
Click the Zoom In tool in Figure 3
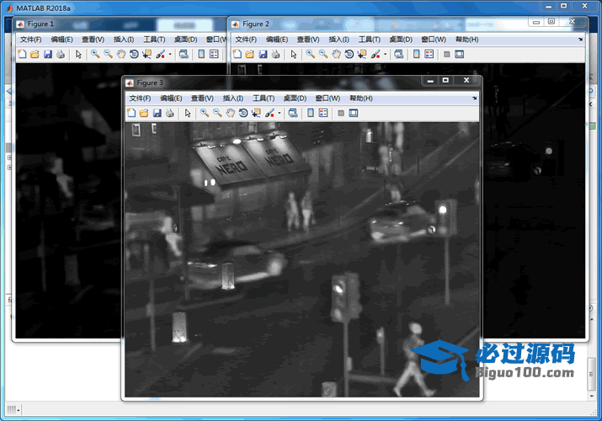205,113
